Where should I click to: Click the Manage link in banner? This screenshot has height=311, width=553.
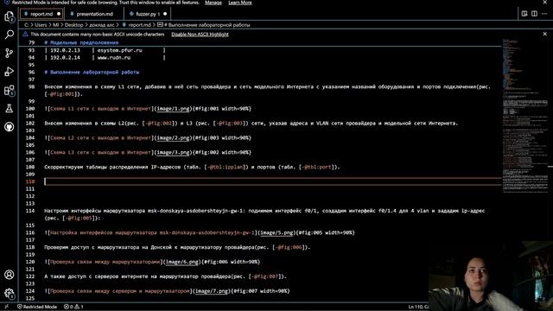coord(213,3)
